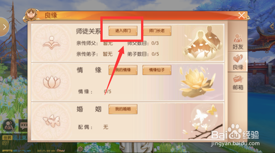Tap the friend avatar icon at bottom left

coord(9,126)
